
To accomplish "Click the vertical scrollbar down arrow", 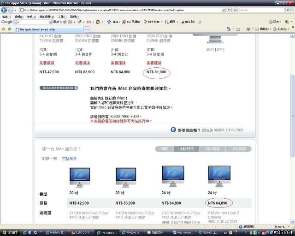I will (x=292, y=222).
